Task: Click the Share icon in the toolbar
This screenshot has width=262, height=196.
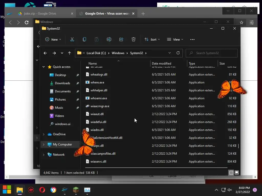Action: pos(121,40)
